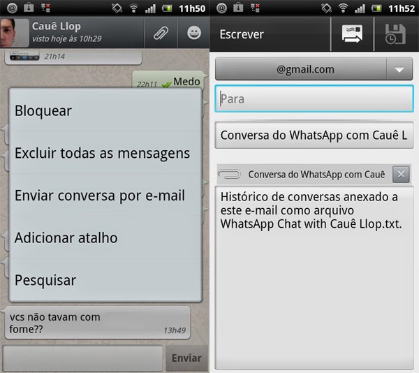Select the @gmail.com sender account field
Viewport: 419px width, 373px height.
(301, 69)
